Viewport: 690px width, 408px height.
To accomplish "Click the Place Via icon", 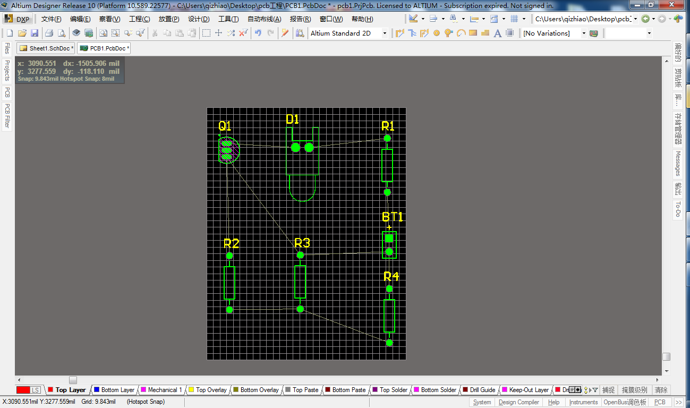I will pos(448,33).
